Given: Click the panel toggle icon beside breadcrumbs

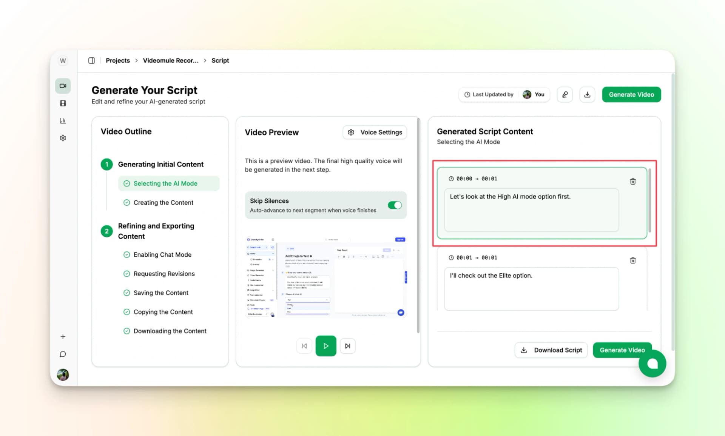Looking at the screenshot, I should click(x=91, y=60).
